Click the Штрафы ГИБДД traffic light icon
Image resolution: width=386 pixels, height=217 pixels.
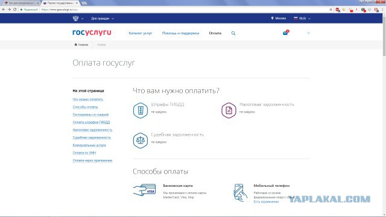pyautogui.click(x=141, y=110)
